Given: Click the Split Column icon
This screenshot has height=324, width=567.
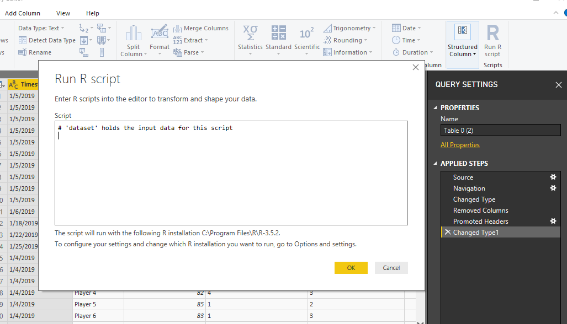Looking at the screenshot, I should 133,34.
